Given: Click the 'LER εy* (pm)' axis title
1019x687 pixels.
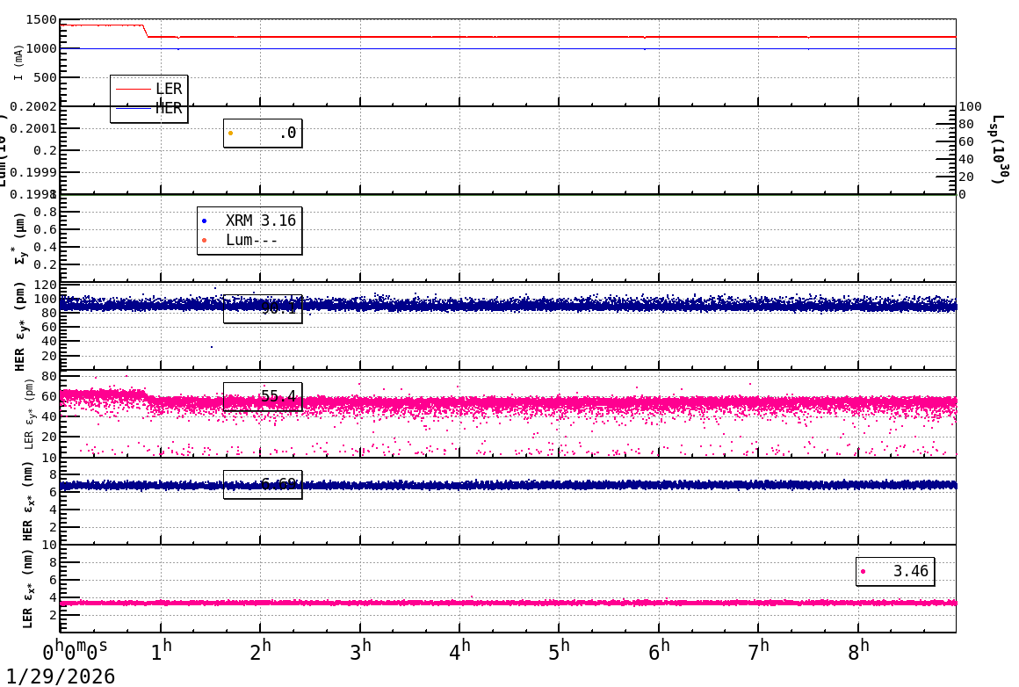Looking at the screenshot, I should click(29, 414).
